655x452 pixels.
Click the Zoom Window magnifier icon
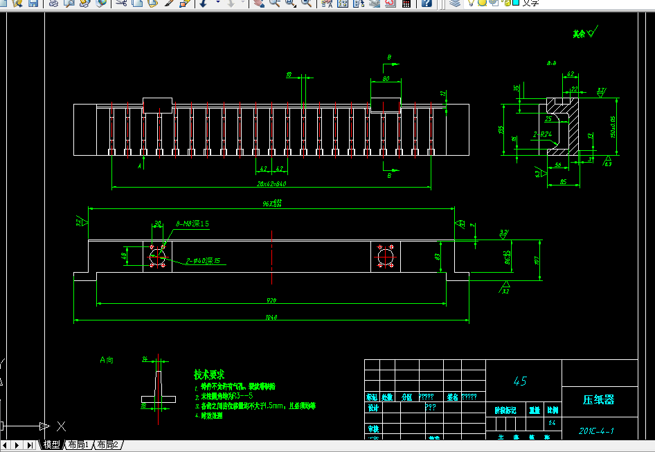pyautogui.click(x=290, y=3)
